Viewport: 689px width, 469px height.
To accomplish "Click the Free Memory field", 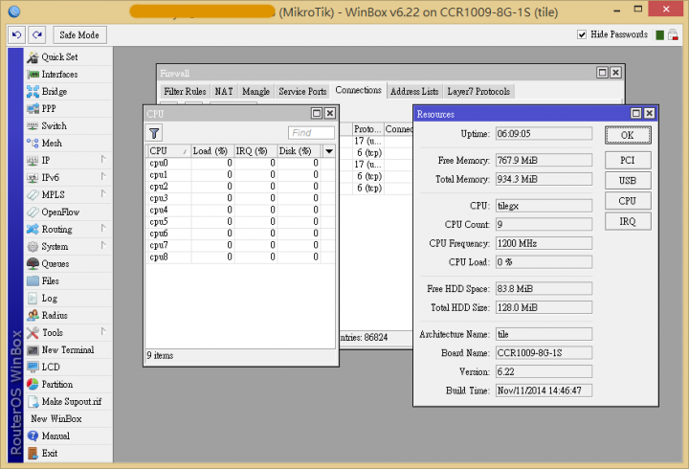I will pos(544,160).
